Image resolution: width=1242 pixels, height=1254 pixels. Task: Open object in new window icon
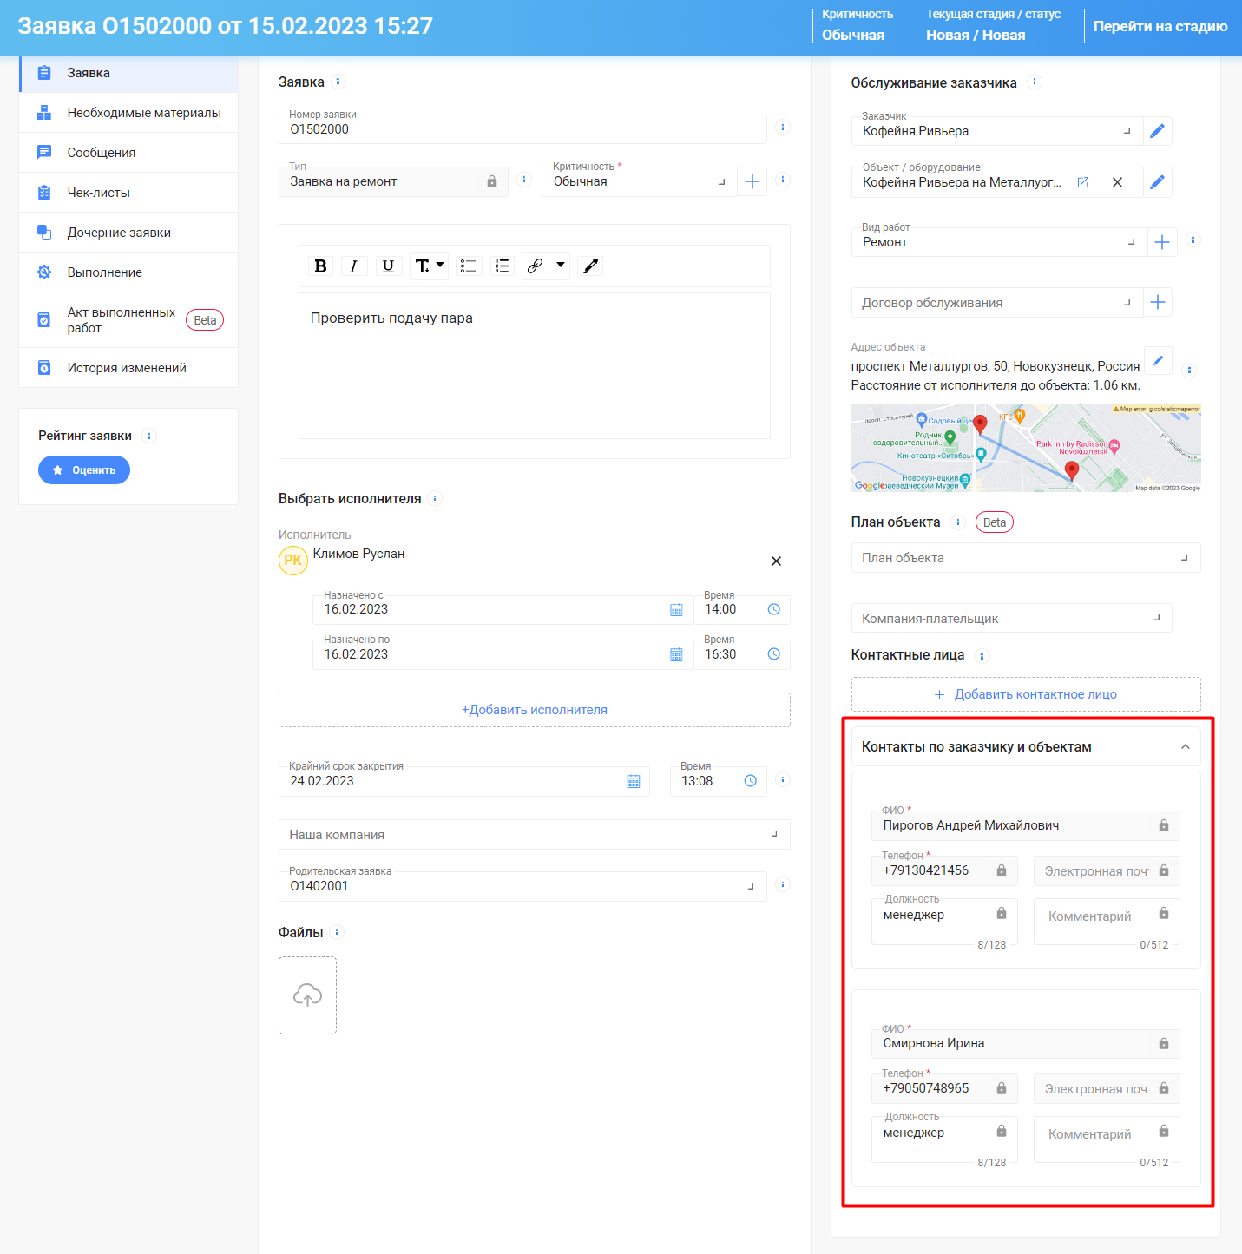(1083, 182)
